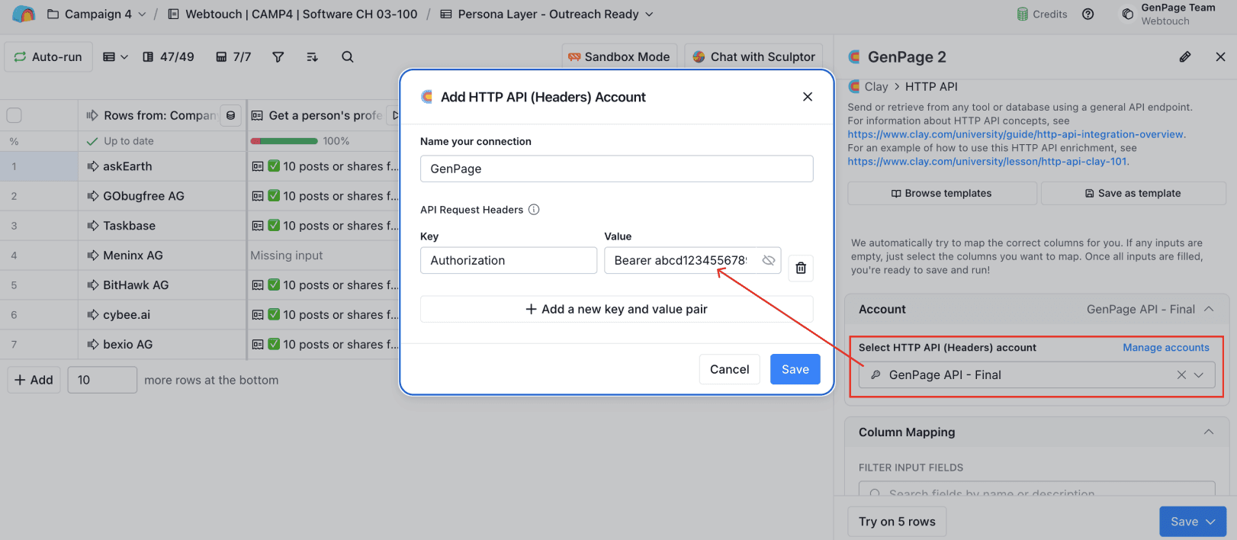Clear the GenPage API - Final selection
The width and height of the screenshot is (1237, 540).
pyautogui.click(x=1181, y=374)
